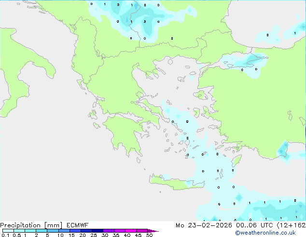Click the '10' legend value
This screenshot has width=306, height=237.
pos(60,235)
